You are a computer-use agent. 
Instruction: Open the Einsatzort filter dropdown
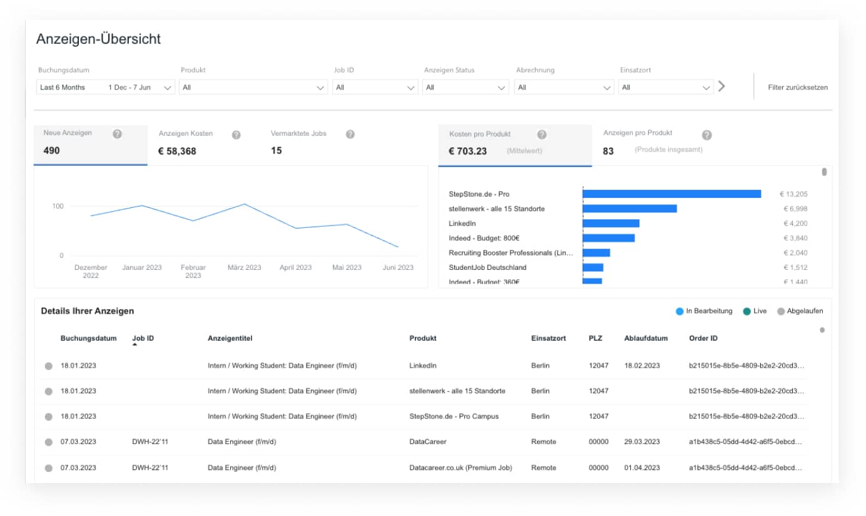666,88
